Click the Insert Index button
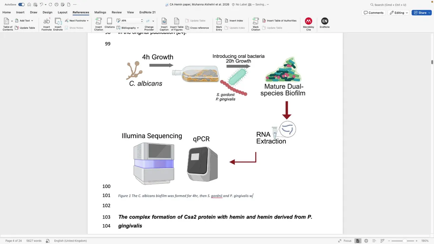Image resolution: width=434 pixels, height=244 pixels. (234, 21)
